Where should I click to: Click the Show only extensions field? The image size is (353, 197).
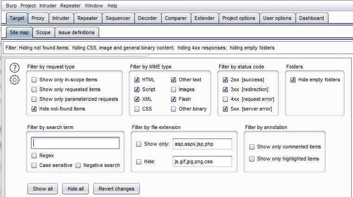coord(202,144)
